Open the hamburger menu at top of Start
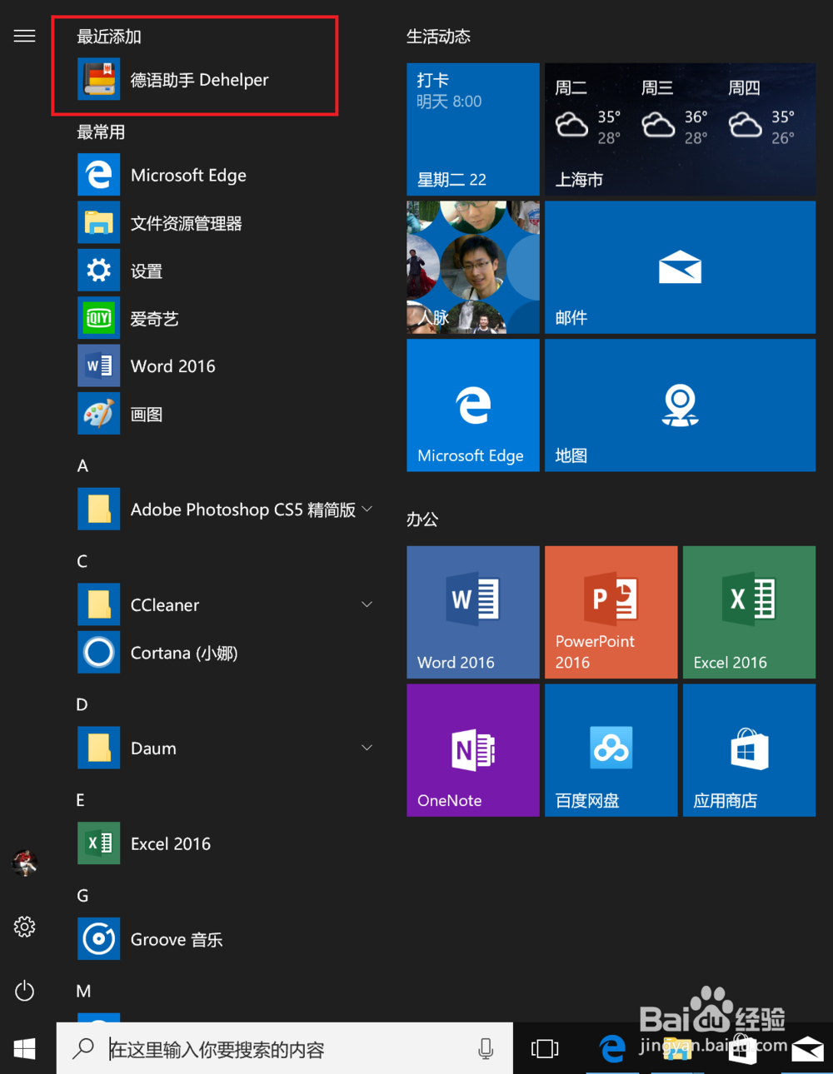This screenshot has width=833, height=1074. [24, 36]
